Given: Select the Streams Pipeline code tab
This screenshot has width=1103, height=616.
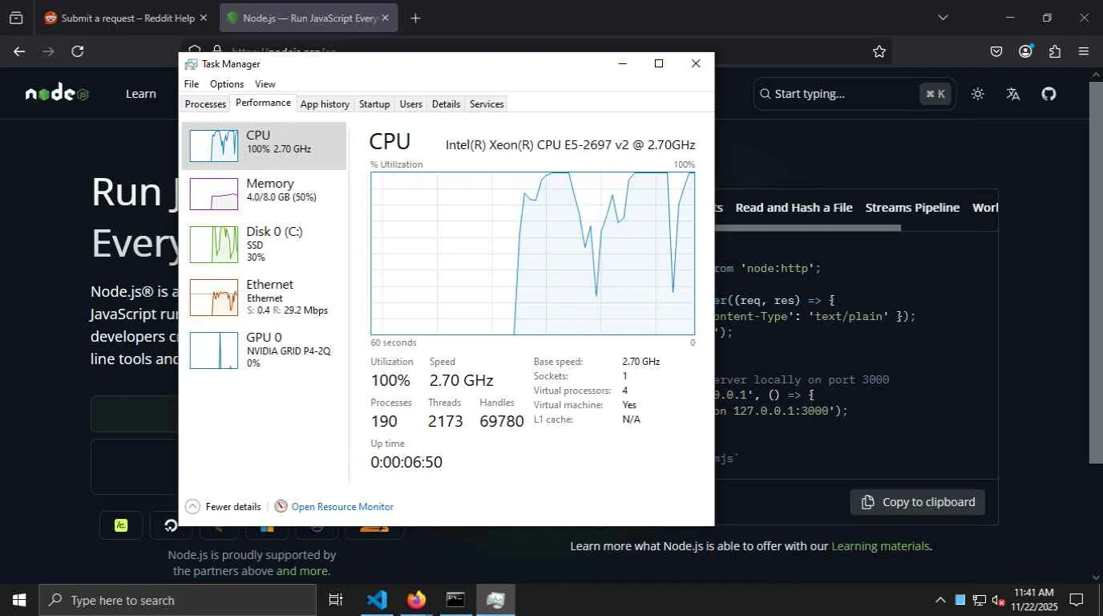Looking at the screenshot, I should point(912,208).
